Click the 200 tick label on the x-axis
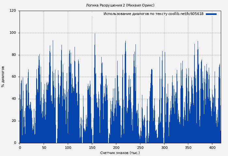Image resolution: width=228 pixels, height=156 pixels. 116,148
